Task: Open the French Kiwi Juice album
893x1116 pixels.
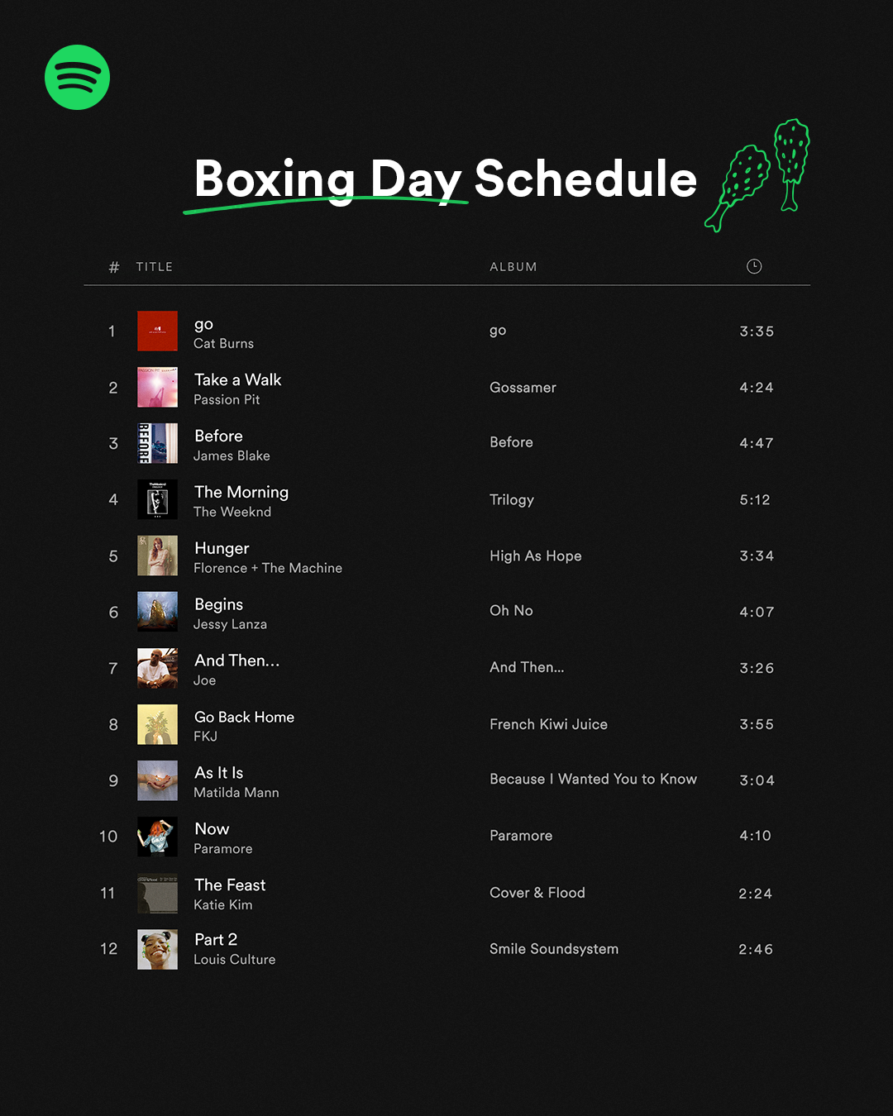Action: (x=548, y=724)
